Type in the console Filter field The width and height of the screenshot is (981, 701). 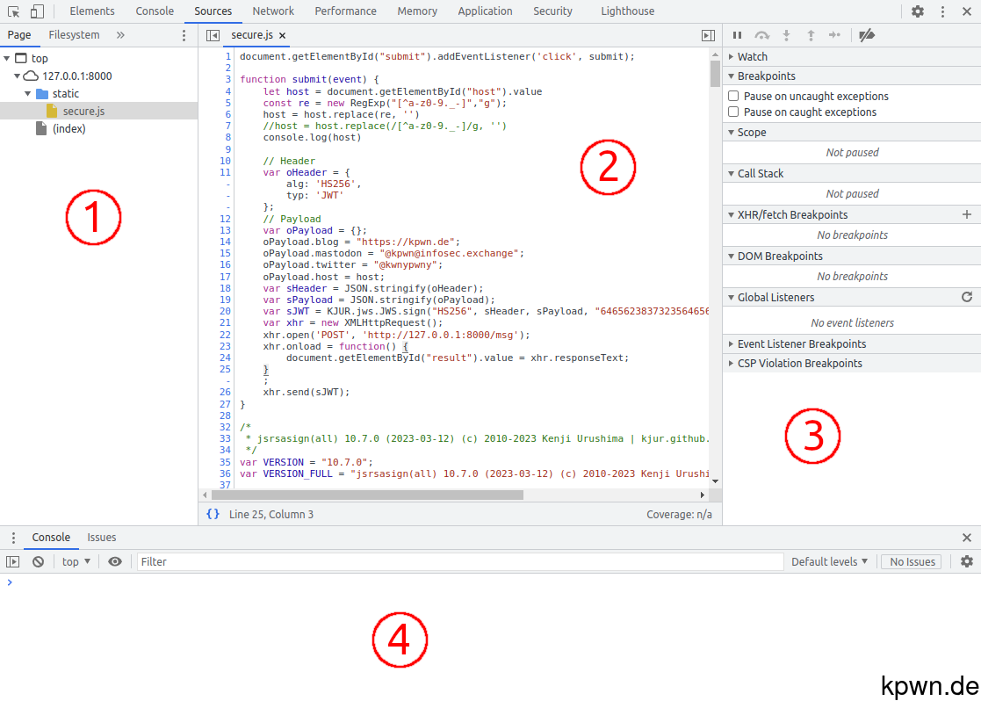[351, 561]
